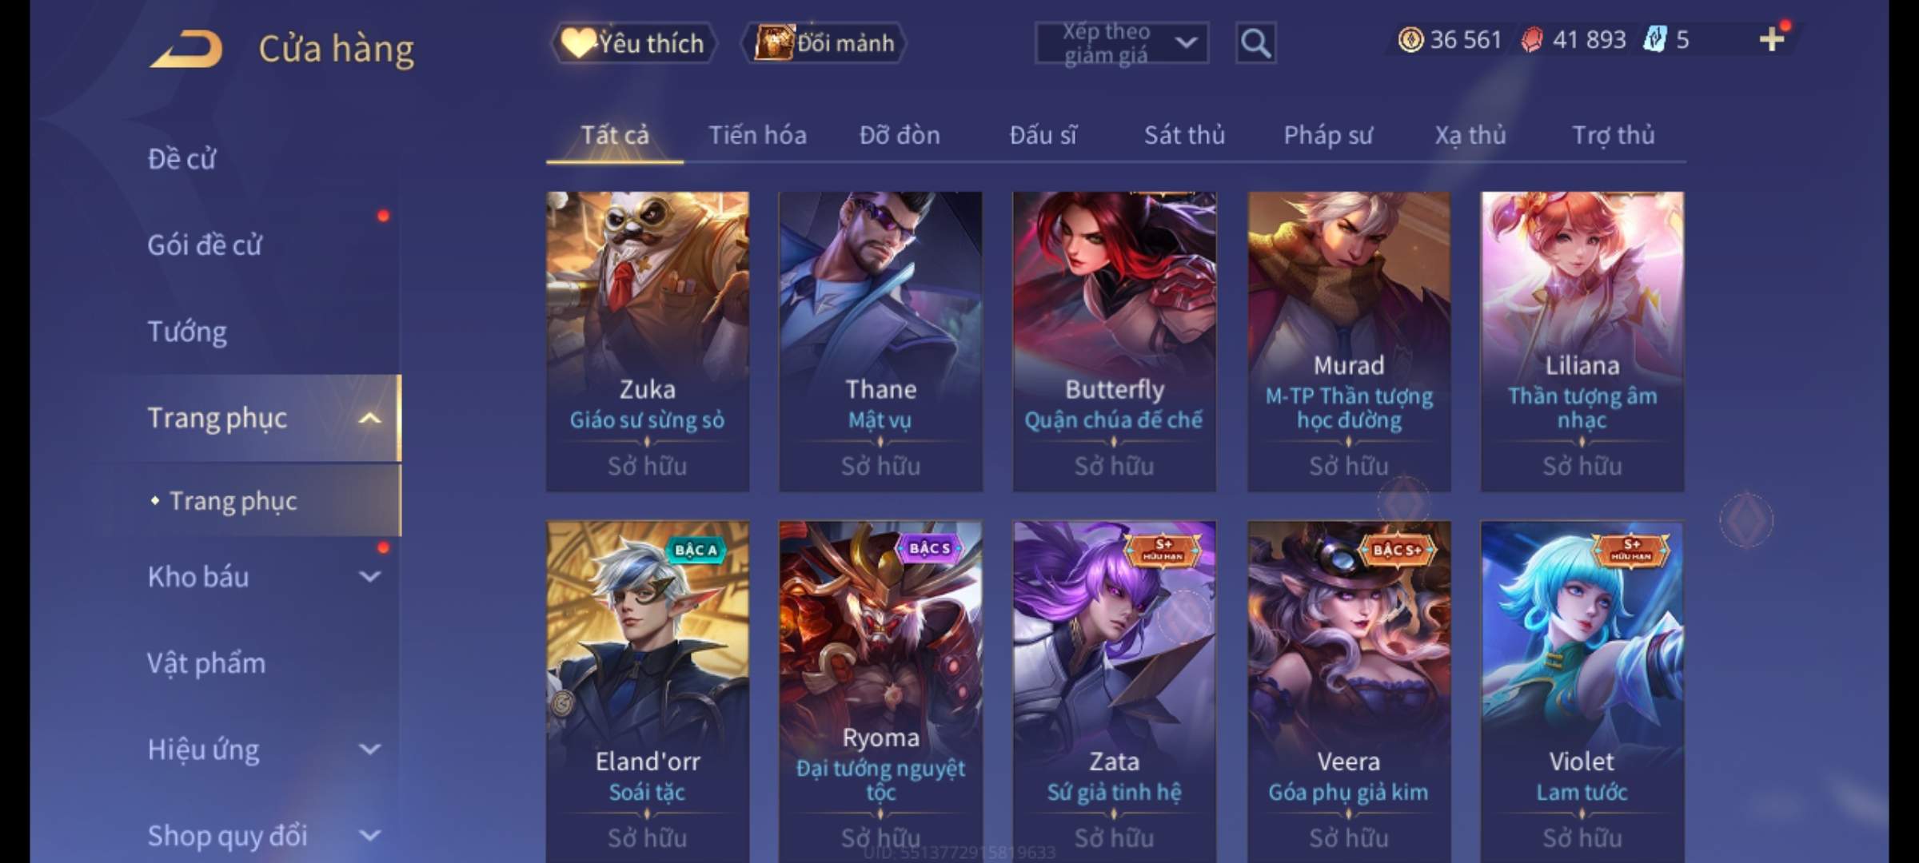This screenshot has width=1919, height=863.
Task: Select Zuka Giáo sư sừng sỏ skin
Action: coord(648,341)
